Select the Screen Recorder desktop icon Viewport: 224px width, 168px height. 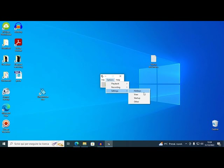(6, 126)
